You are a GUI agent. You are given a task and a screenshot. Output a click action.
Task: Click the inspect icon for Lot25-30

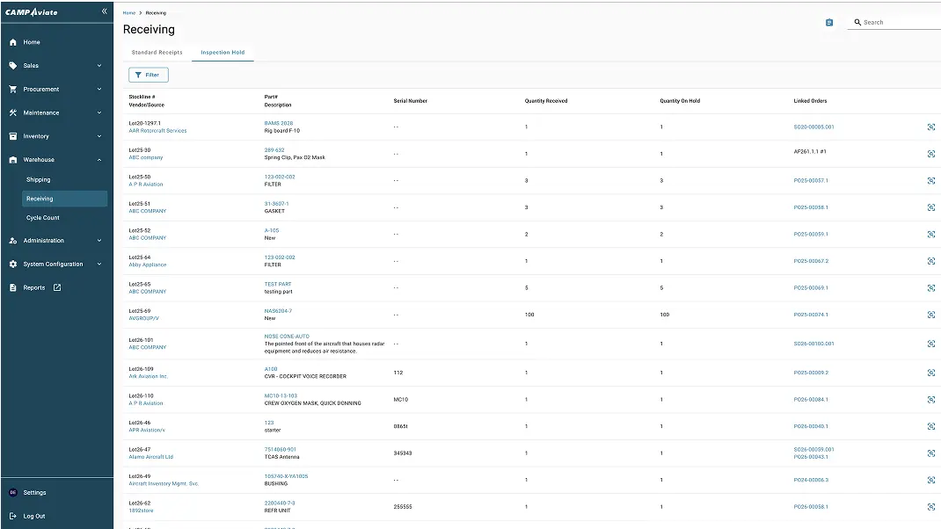pyautogui.click(x=930, y=154)
